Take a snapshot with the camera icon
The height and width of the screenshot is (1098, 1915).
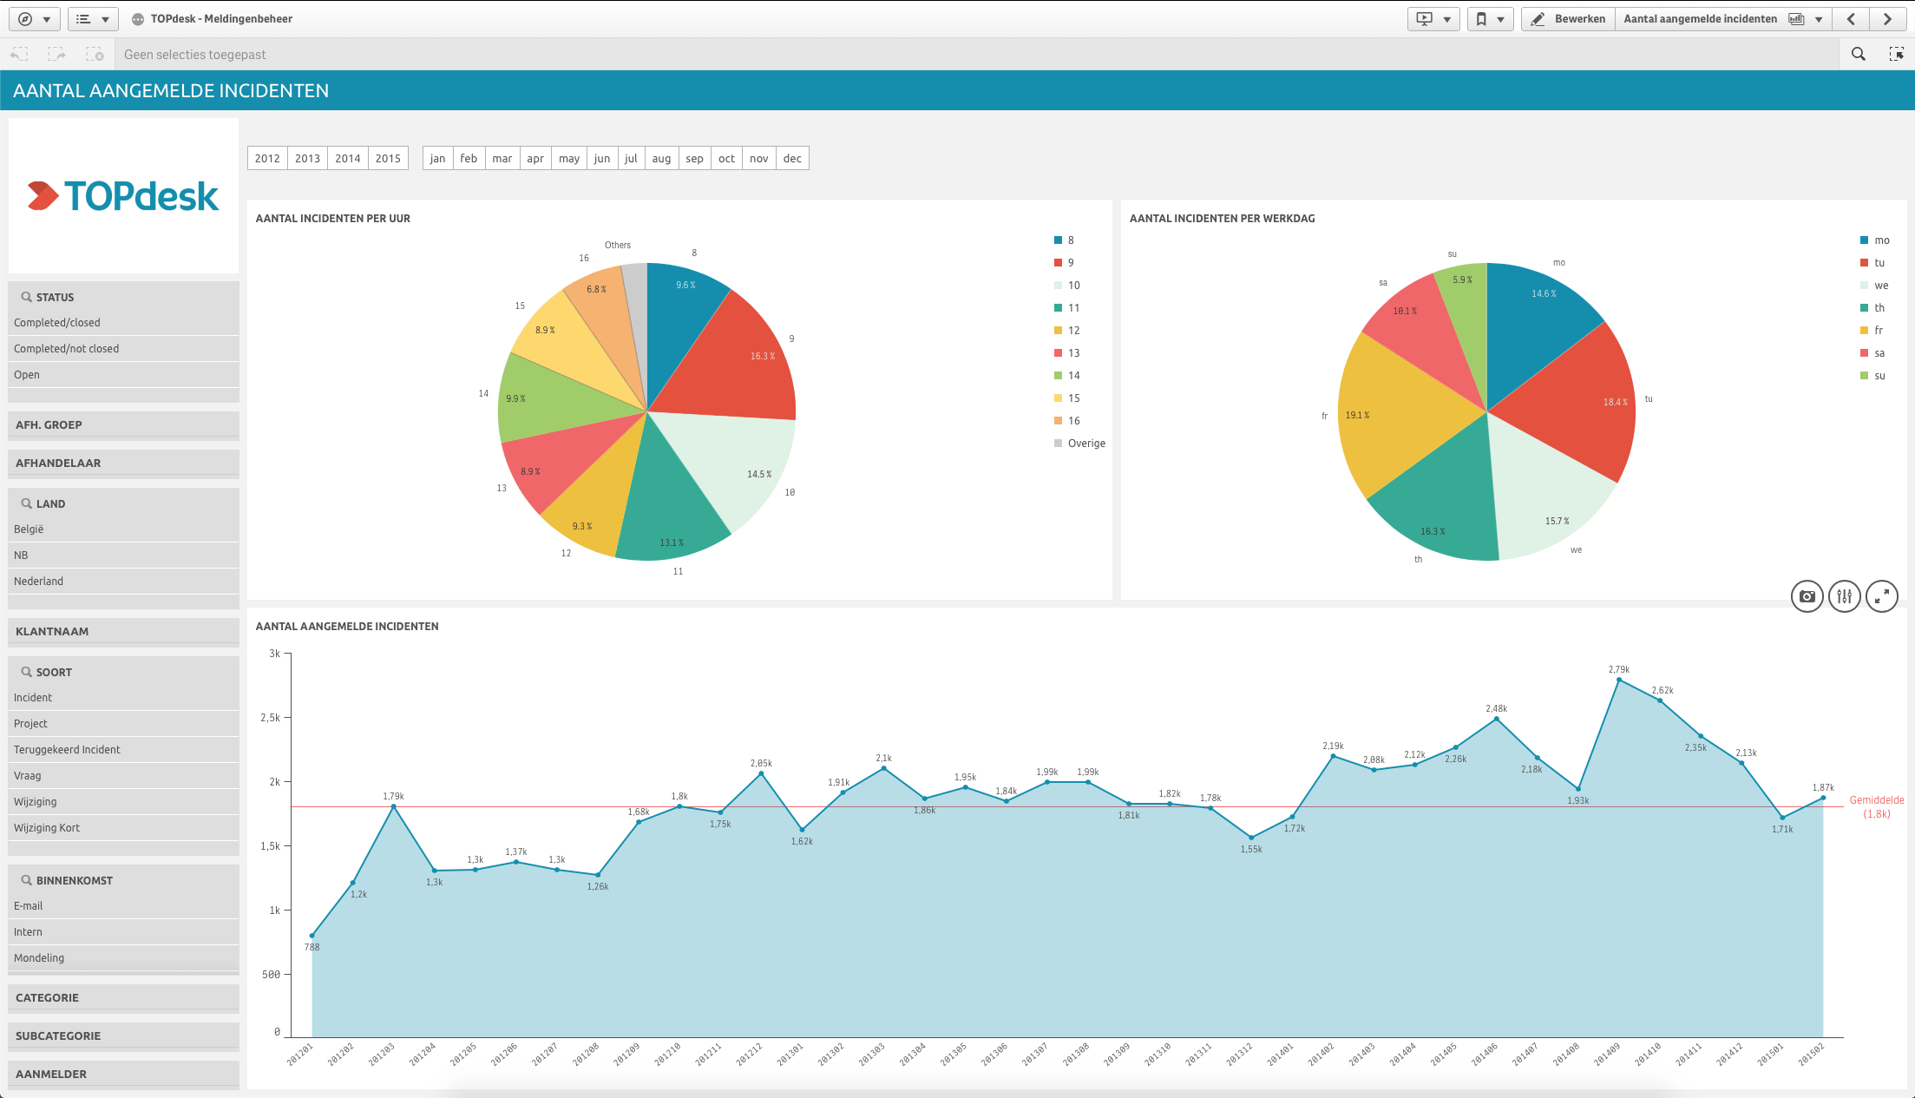(x=1807, y=596)
